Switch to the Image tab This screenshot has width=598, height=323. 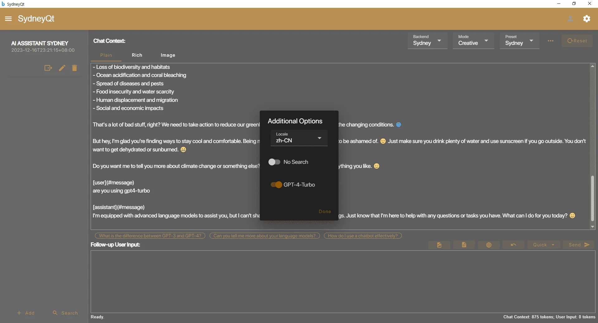[x=168, y=55]
